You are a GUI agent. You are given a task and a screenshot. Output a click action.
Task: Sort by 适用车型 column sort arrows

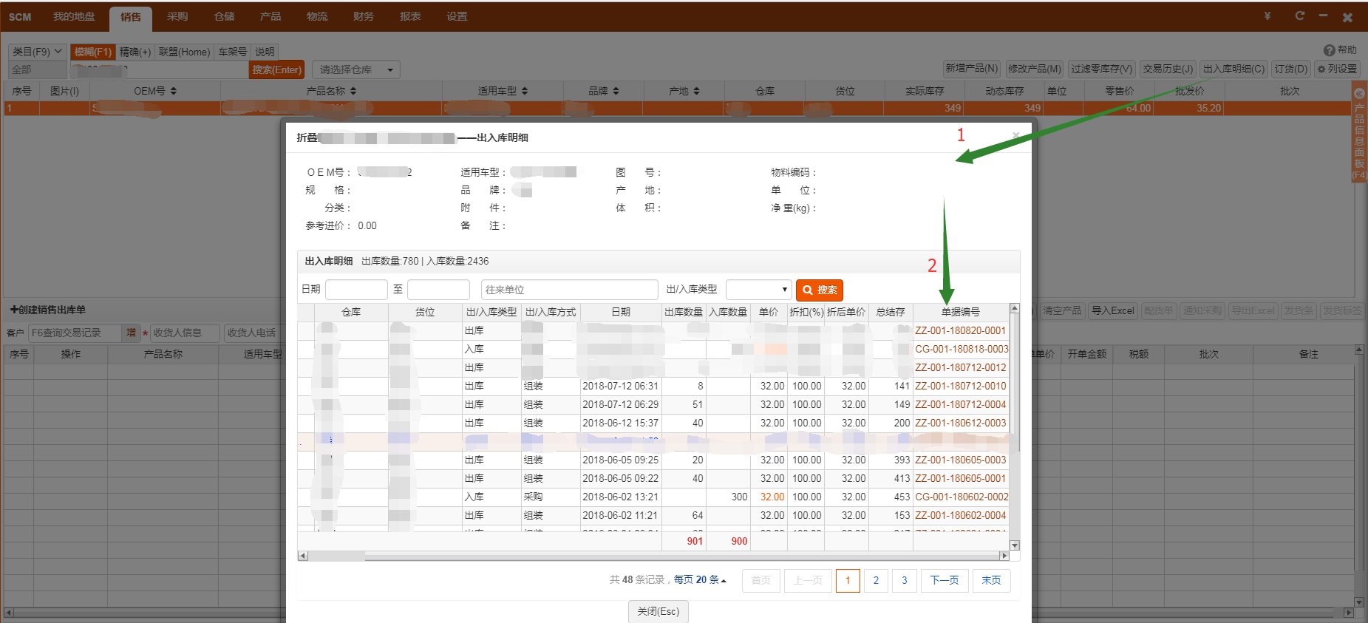525,91
